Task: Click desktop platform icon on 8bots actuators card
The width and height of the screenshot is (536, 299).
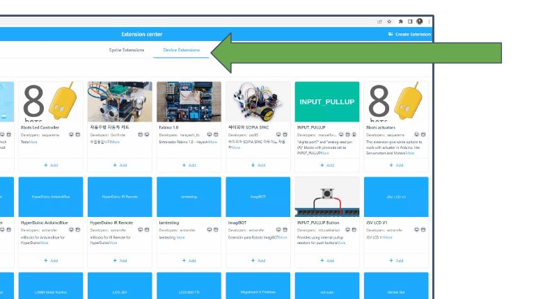Action: coord(416,134)
